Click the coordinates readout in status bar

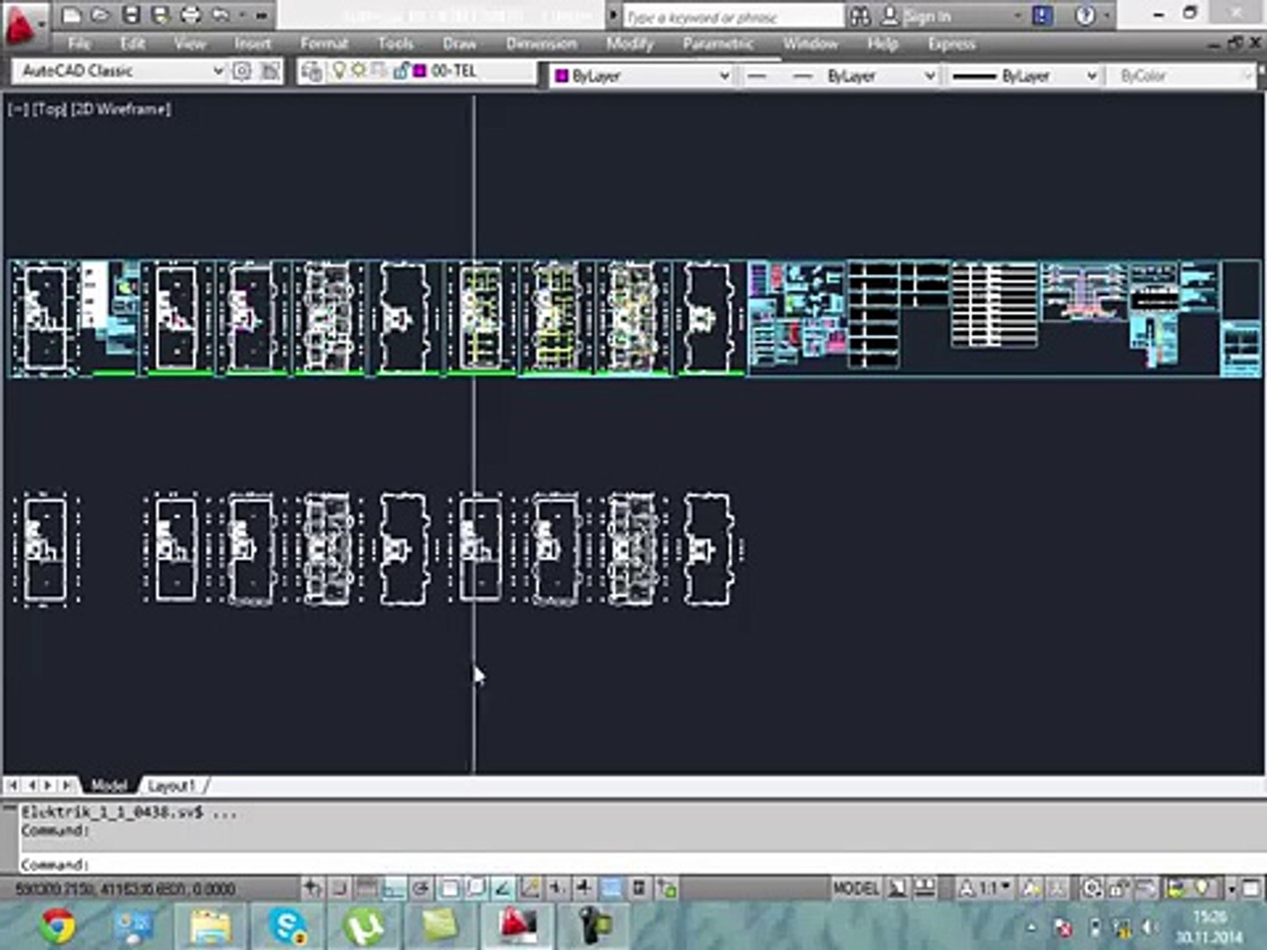pyautogui.click(x=126, y=888)
